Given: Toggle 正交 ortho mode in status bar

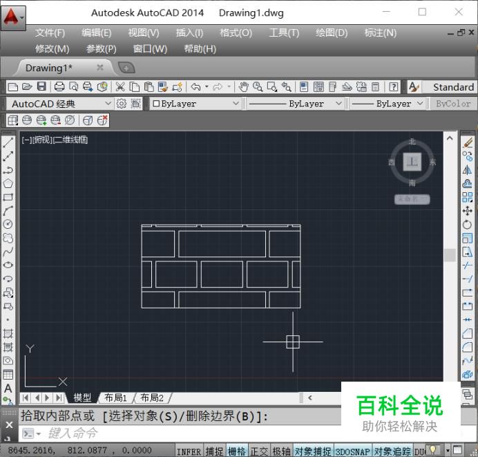Looking at the screenshot, I should click(259, 451).
